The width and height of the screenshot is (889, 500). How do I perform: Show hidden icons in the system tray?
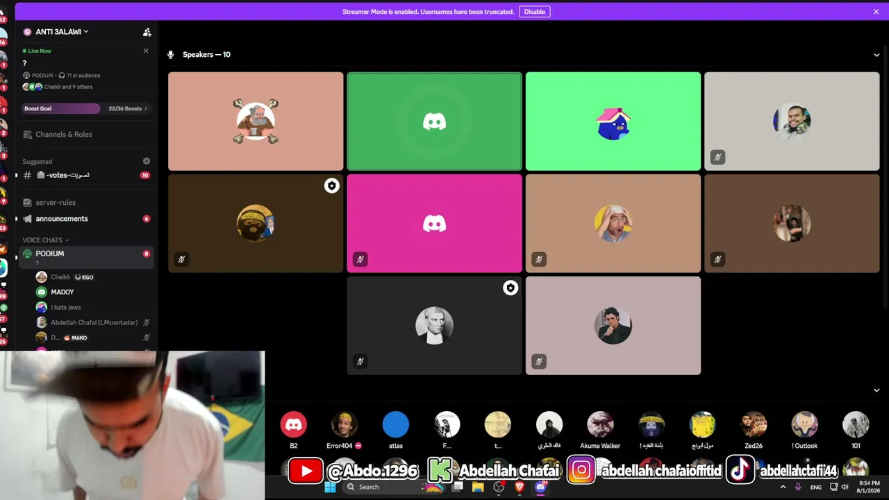click(x=783, y=487)
